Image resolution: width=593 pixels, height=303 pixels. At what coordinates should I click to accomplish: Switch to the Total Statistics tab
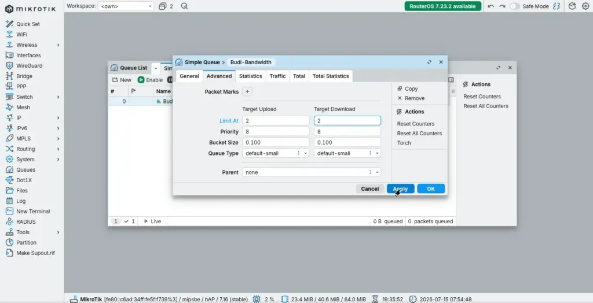point(331,76)
